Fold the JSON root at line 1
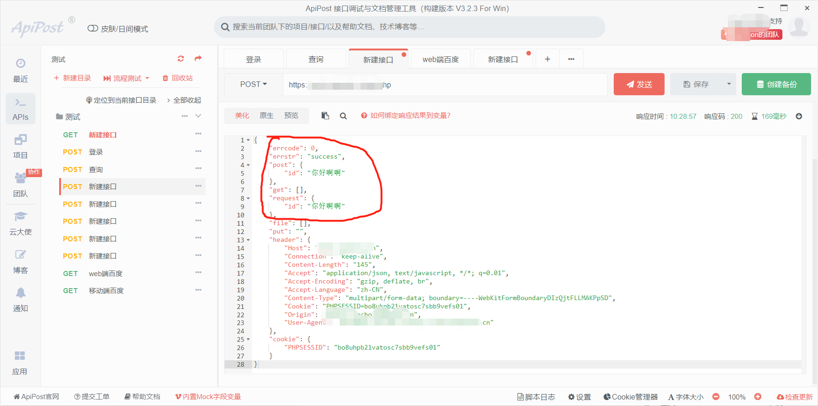The image size is (818, 406). pyautogui.click(x=248, y=140)
